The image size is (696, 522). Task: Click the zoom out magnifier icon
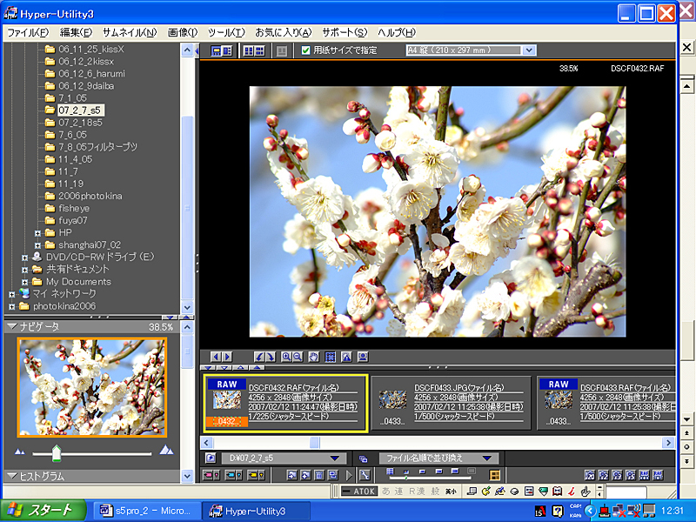coord(298,357)
